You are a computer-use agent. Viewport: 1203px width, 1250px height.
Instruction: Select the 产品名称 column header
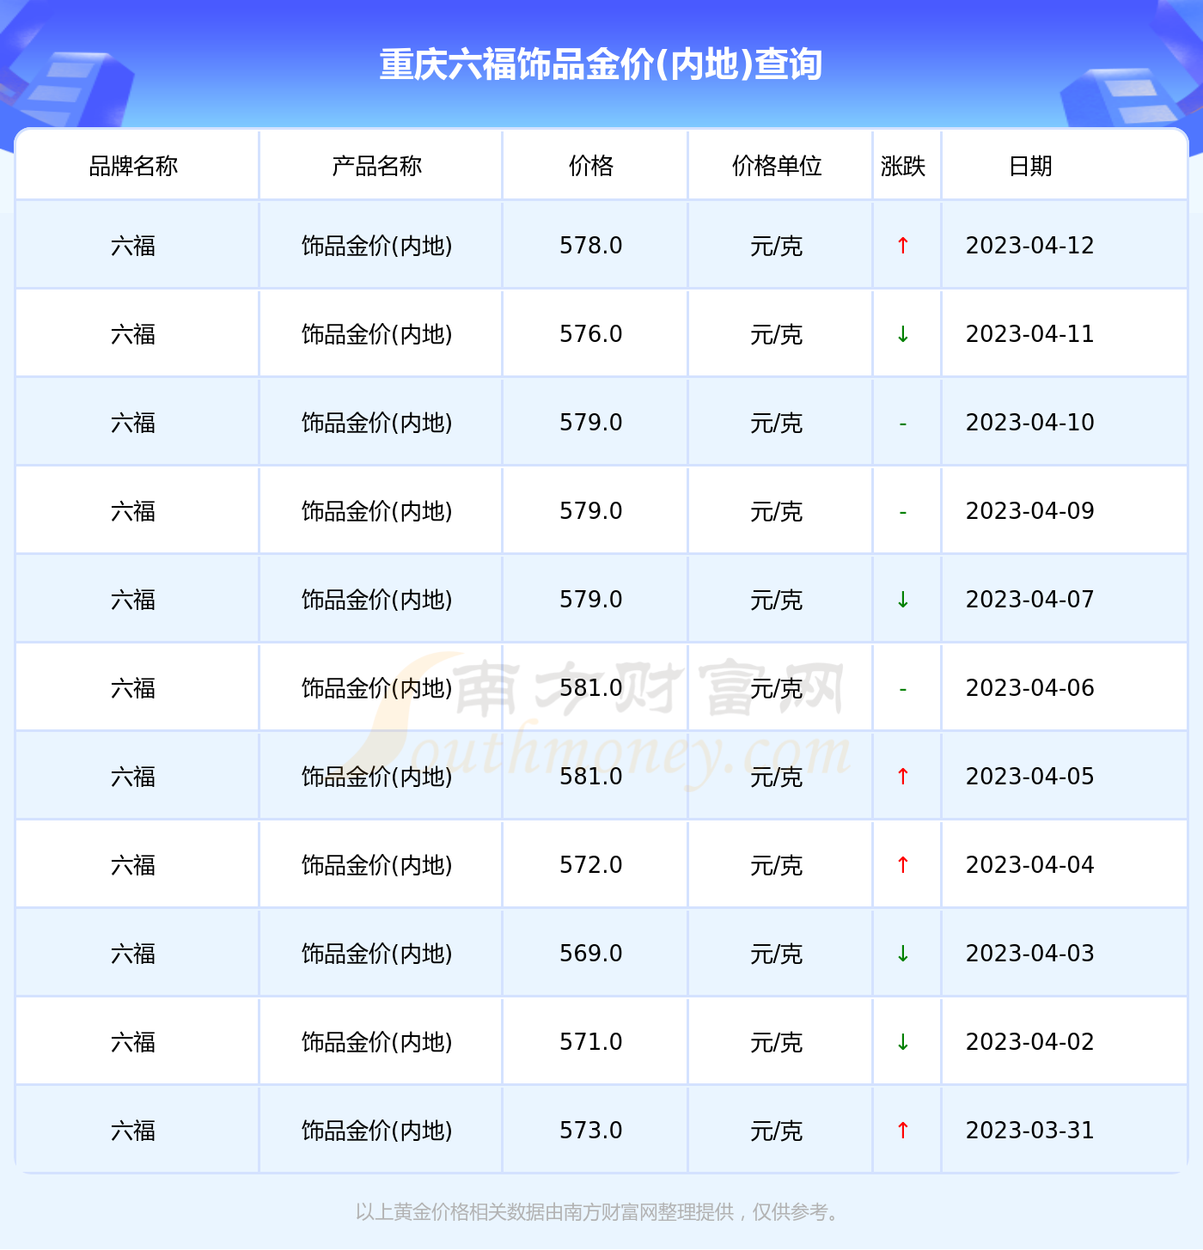point(377,166)
